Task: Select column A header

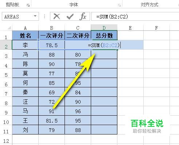Action: pyautogui.click(x=25, y=28)
